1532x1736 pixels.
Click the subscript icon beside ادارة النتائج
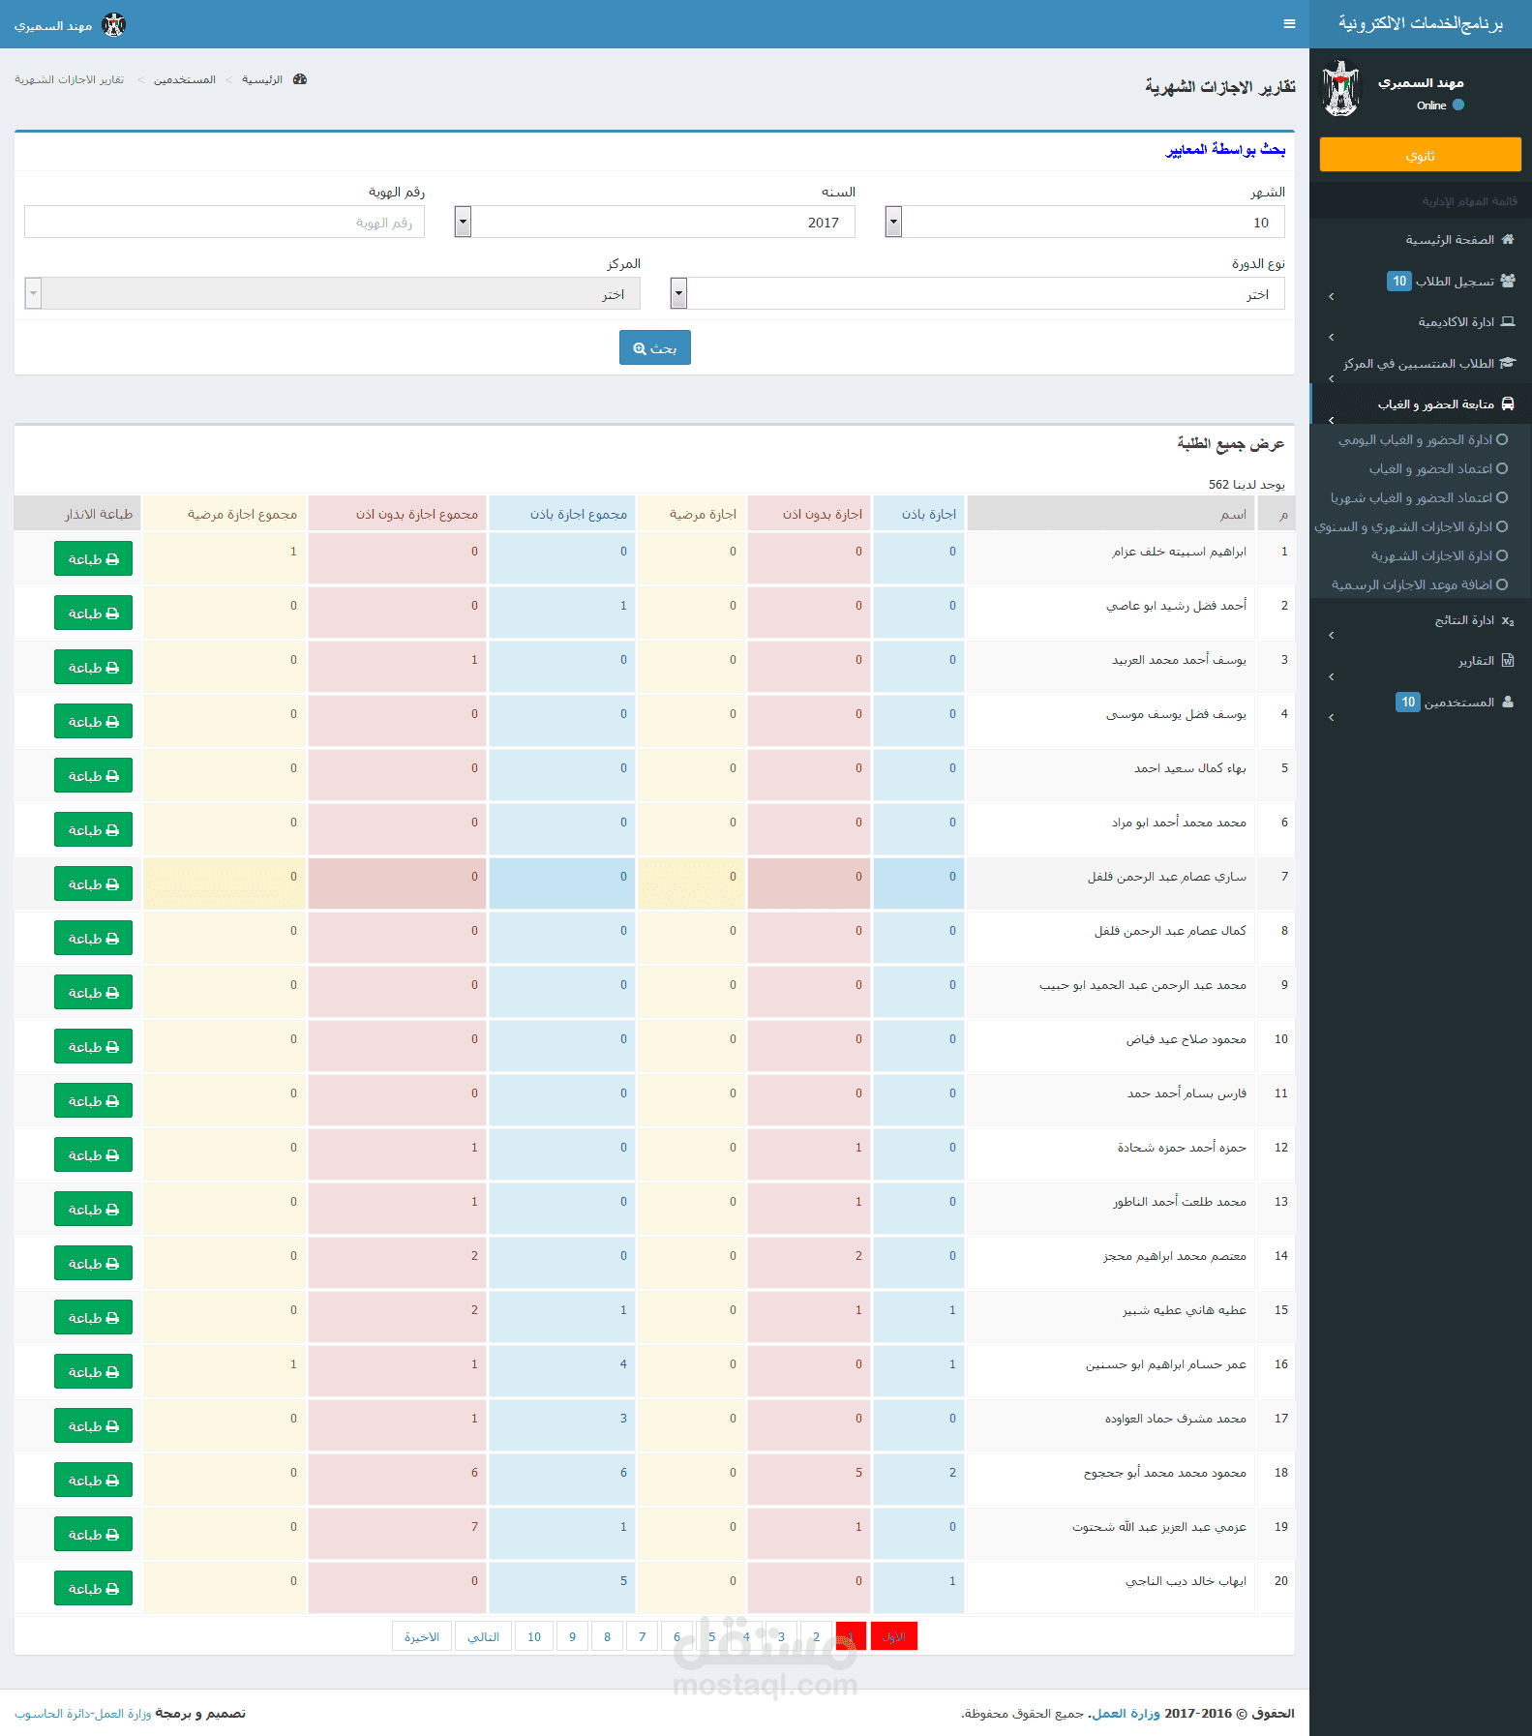tap(1508, 620)
